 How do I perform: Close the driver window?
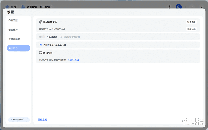click(201, 7)
